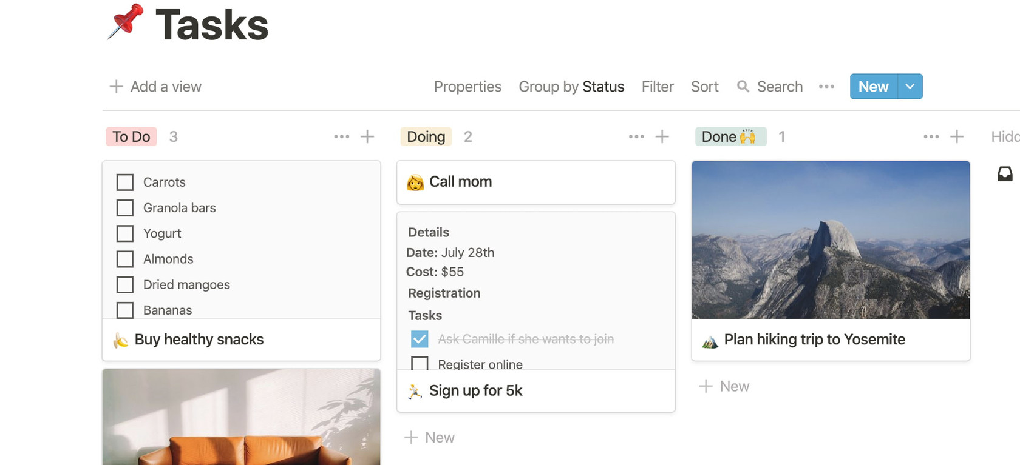Open the Group by Status selector

coord(571,87)
